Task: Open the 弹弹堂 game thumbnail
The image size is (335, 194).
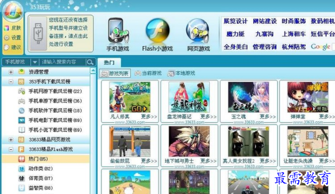Action: 308,97
